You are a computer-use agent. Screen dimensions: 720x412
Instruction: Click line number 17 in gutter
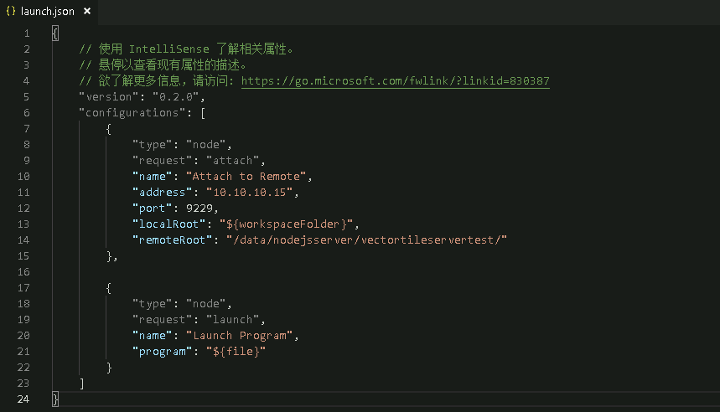[x=23, y=288]
